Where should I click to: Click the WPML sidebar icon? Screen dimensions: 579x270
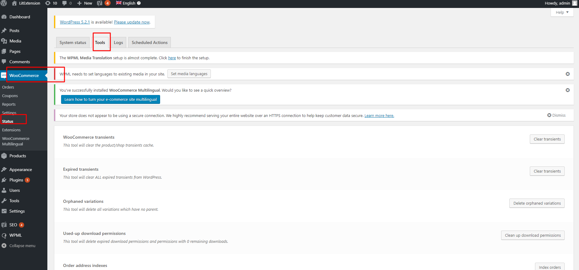click(x=4, y=235)
